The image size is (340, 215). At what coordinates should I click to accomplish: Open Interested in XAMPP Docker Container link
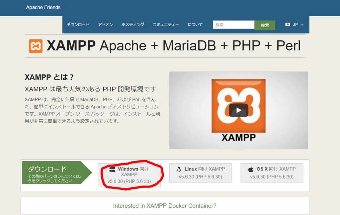point(165,206)
